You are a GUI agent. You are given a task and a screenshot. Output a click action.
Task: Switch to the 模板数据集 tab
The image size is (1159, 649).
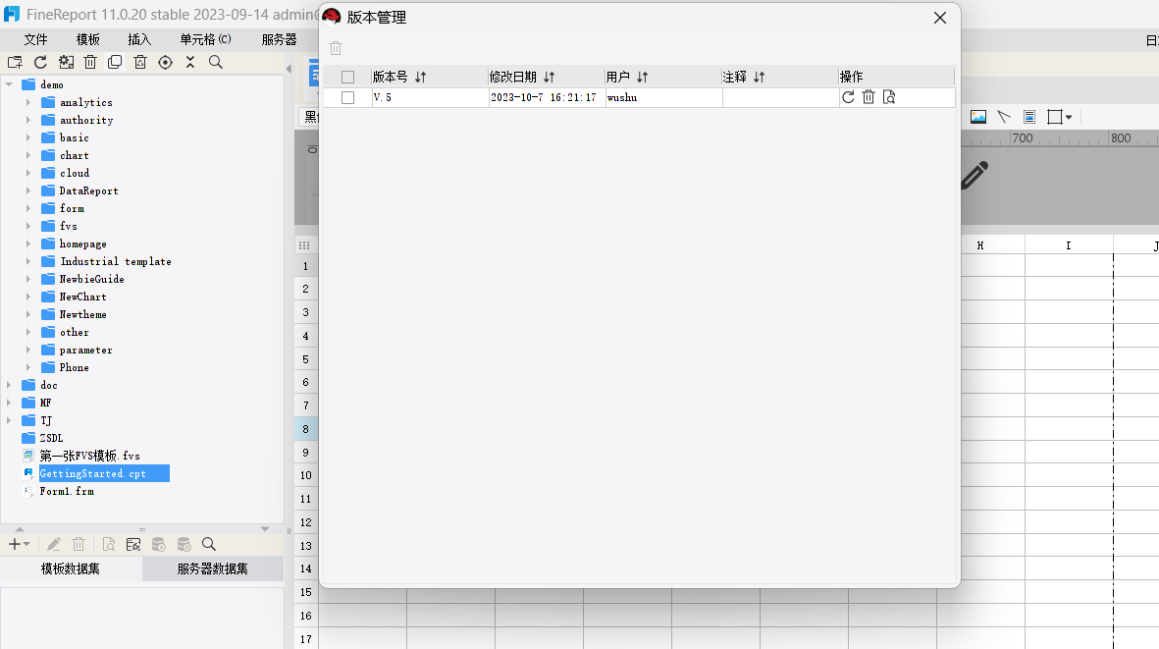coord(71,568)
